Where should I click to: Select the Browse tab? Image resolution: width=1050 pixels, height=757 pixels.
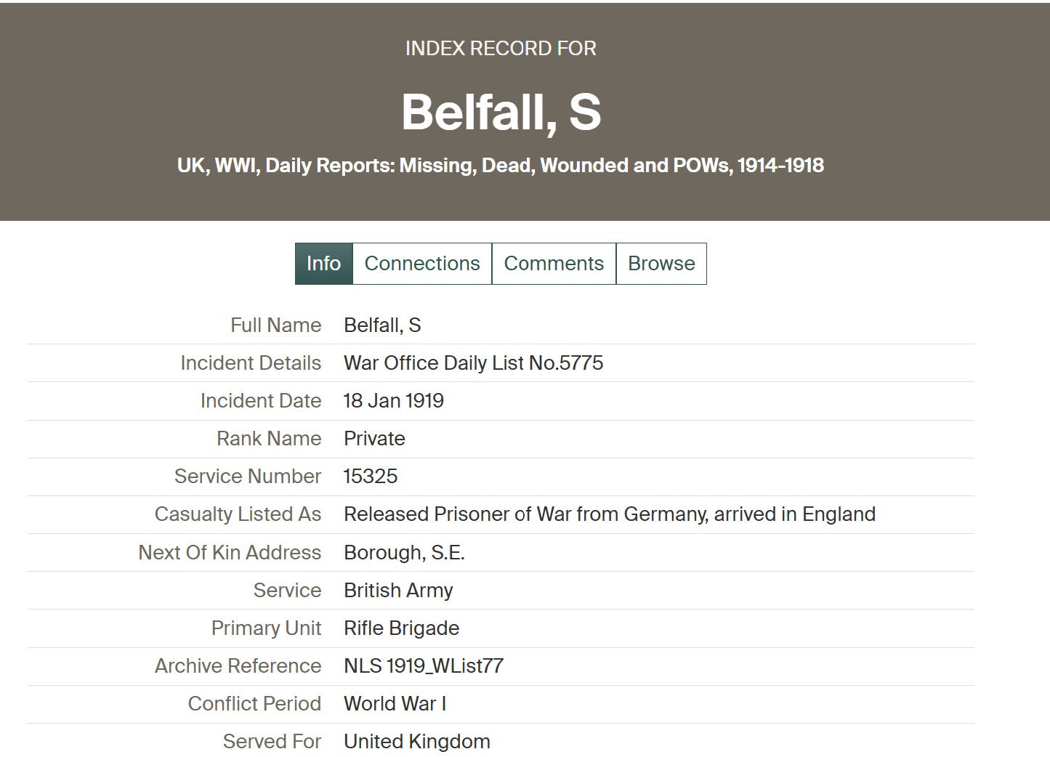coord(661,263)
